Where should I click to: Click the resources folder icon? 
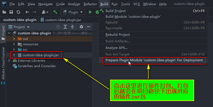click(20, 44)
